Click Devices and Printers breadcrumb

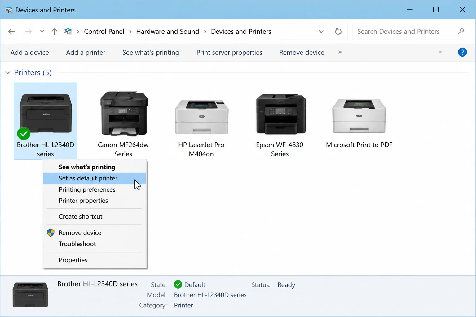pos(241,32)
